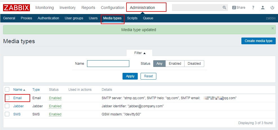
Task: Check the select-all header checkbox
Action: click(x=7, y=89)
